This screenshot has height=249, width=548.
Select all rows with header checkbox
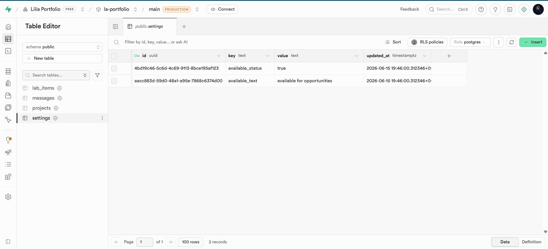coord(114,56)
